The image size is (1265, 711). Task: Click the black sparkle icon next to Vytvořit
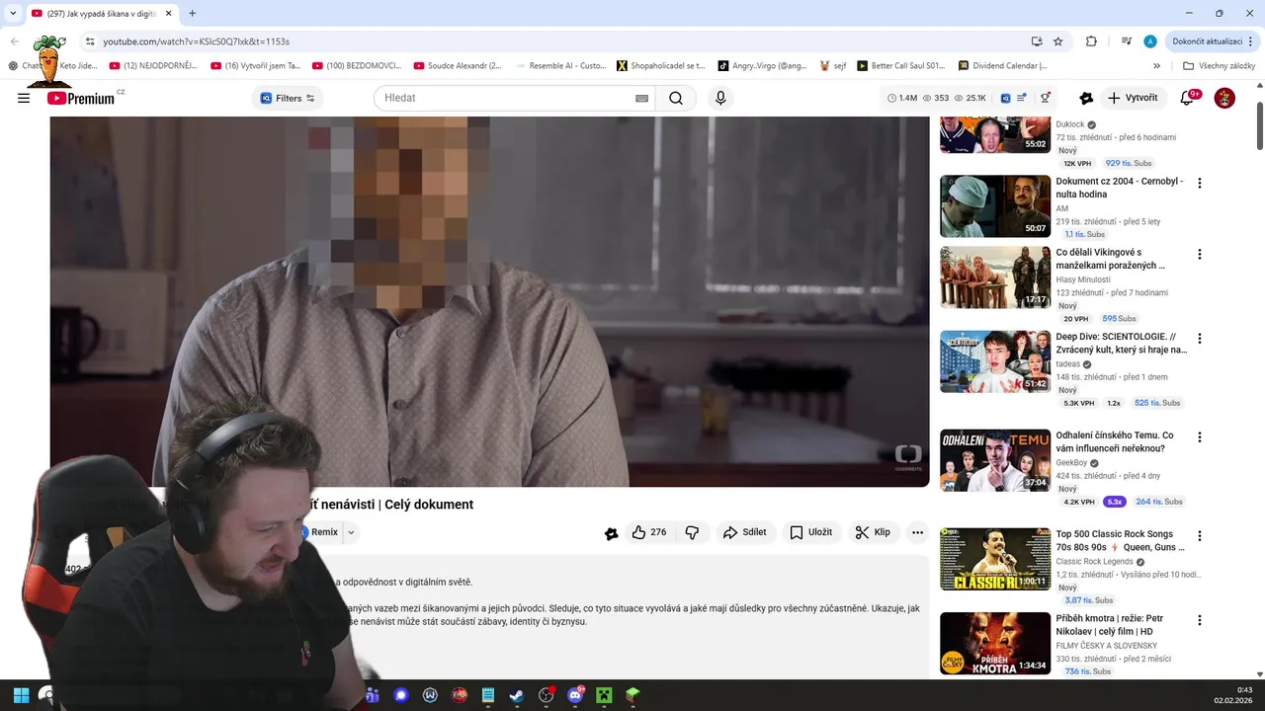pos(1086,98)
